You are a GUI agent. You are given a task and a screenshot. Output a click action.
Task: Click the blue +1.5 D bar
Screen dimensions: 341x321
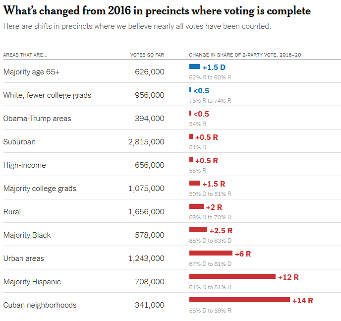(x=194, y=66)
